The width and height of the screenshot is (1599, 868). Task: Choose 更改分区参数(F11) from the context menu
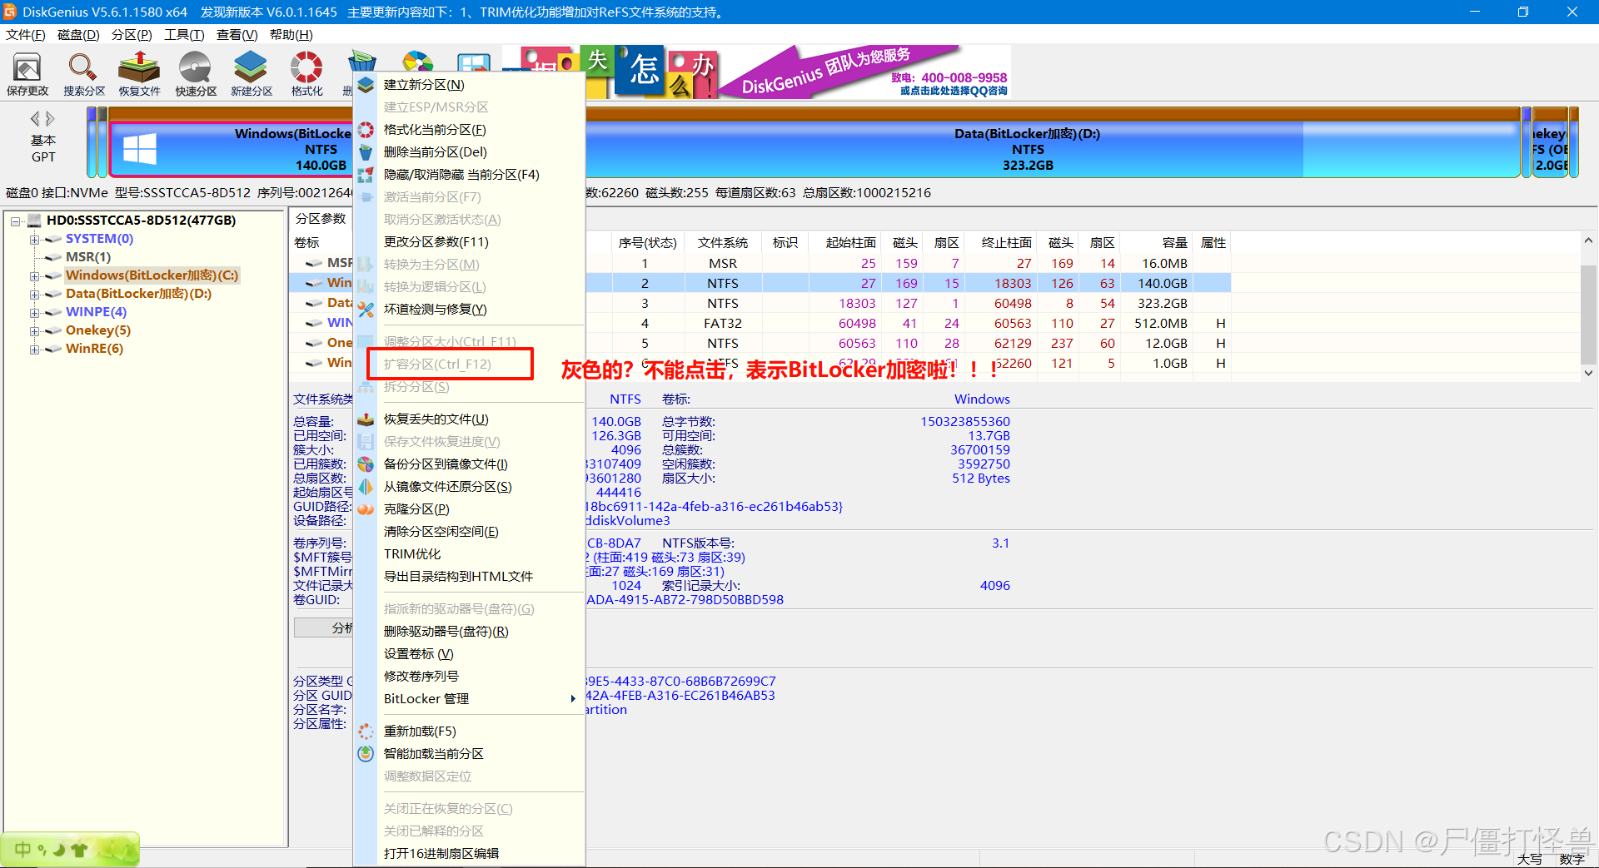tap(469, 242)
